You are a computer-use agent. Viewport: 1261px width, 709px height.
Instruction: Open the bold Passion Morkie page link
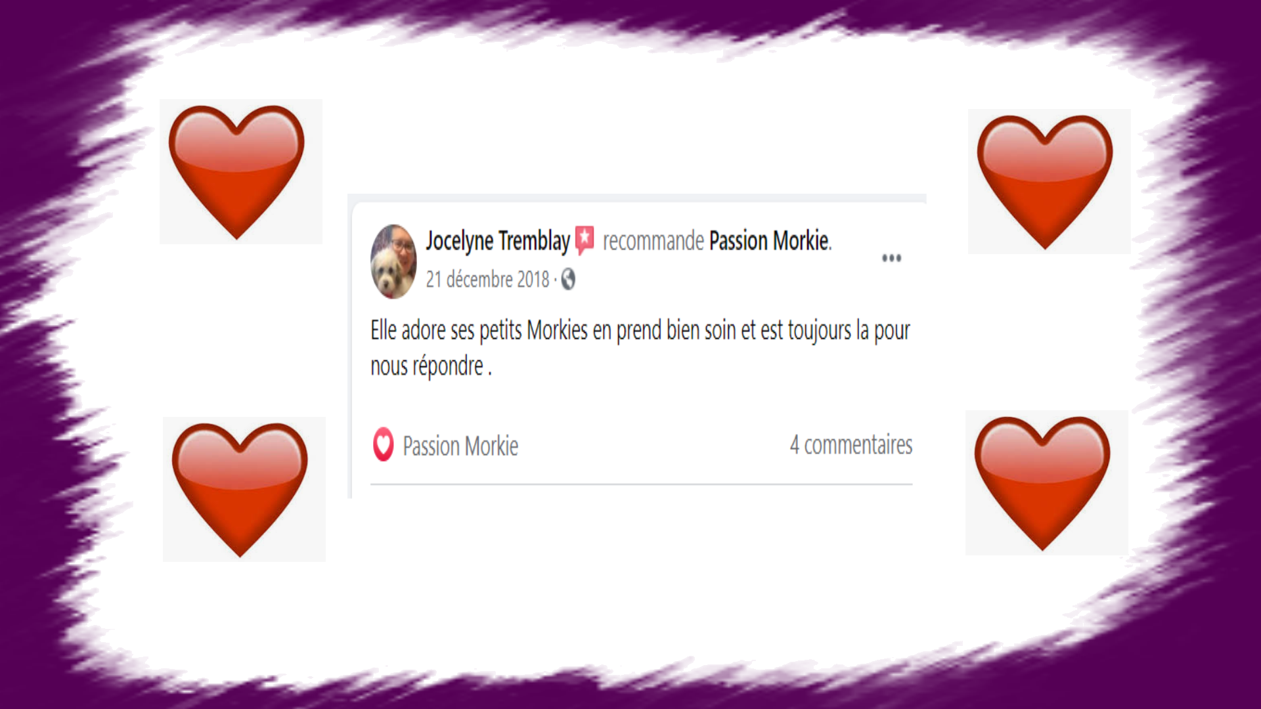(769, 241)
